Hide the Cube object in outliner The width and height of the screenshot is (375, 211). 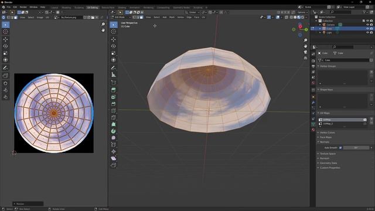(x=367, y=29)
